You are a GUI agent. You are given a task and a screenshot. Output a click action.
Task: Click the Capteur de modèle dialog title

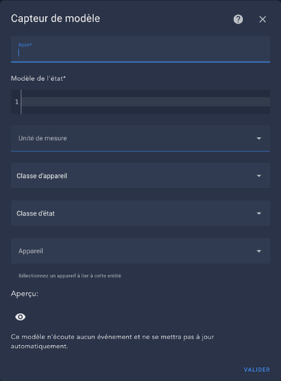tap(56, 18)
